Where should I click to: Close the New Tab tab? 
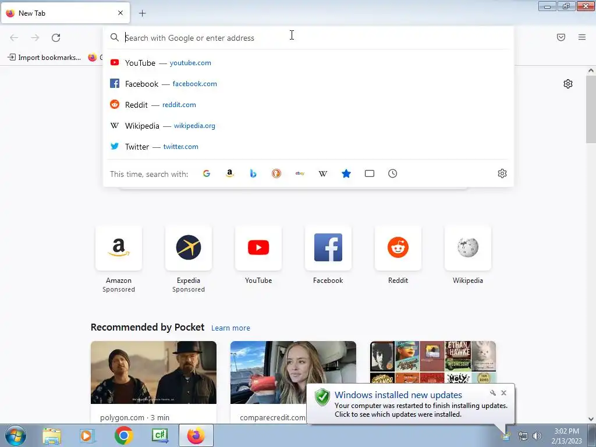coord(120,13)
